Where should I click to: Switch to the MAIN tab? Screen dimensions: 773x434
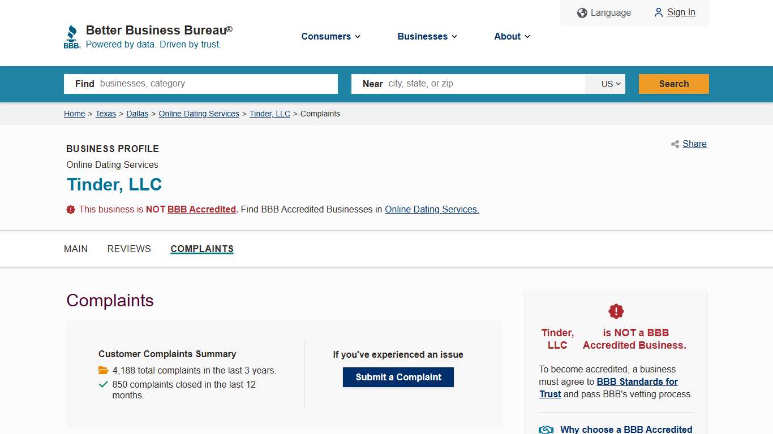click(x=76, y=249)
